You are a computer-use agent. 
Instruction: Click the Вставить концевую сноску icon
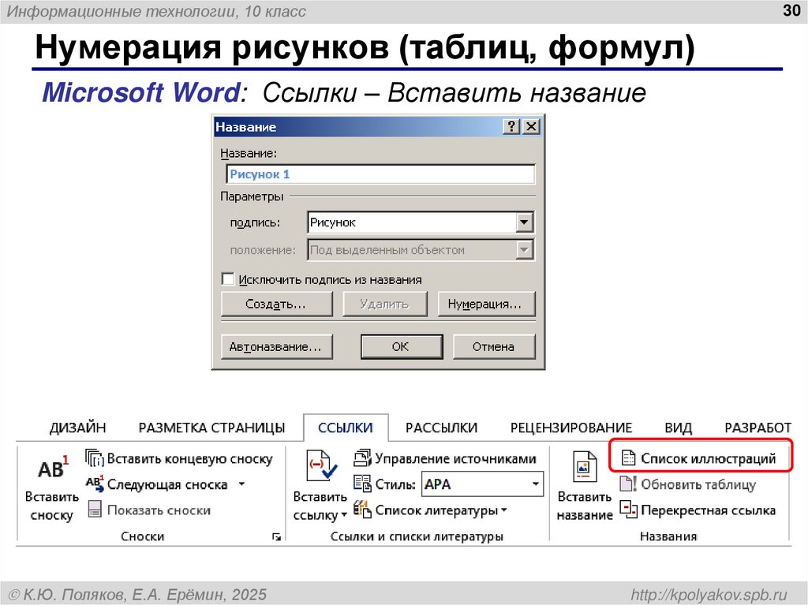point(95,458)
